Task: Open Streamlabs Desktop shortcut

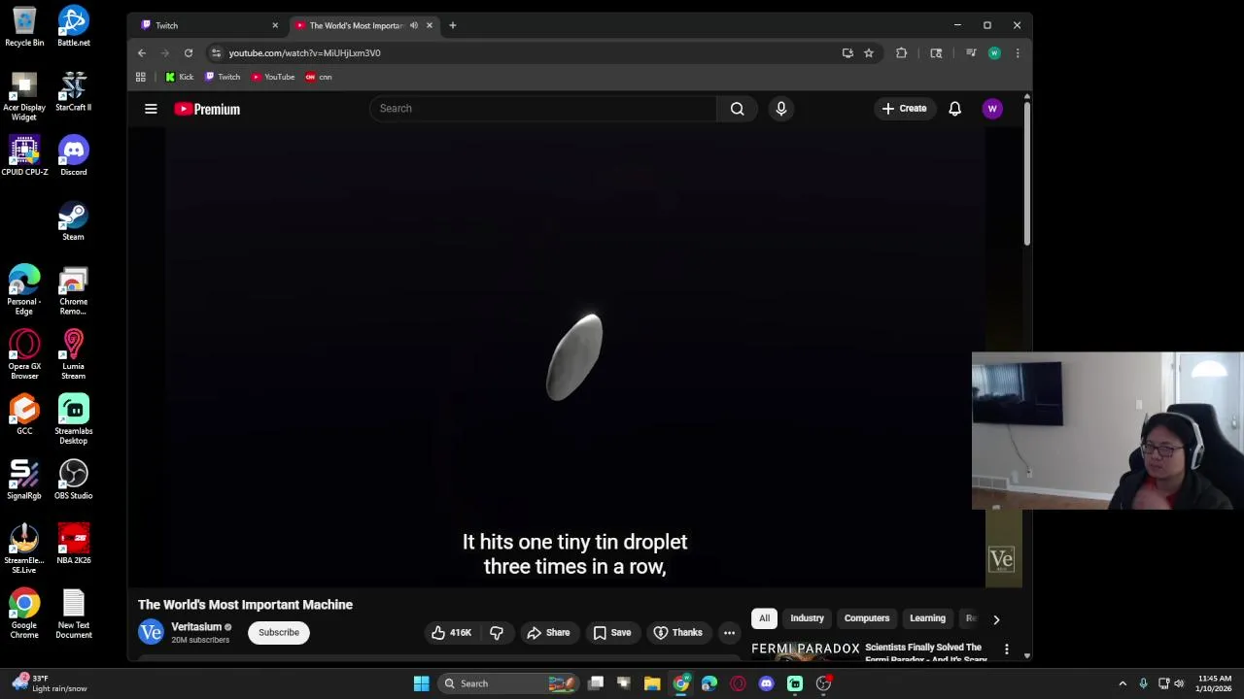Action: coord(73,419)
